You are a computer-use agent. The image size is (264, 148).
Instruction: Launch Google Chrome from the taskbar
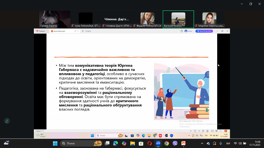point(166,143)
